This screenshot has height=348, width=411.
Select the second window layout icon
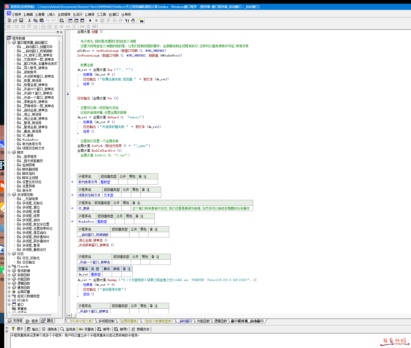pyautogui.click(x=76, y=21)
